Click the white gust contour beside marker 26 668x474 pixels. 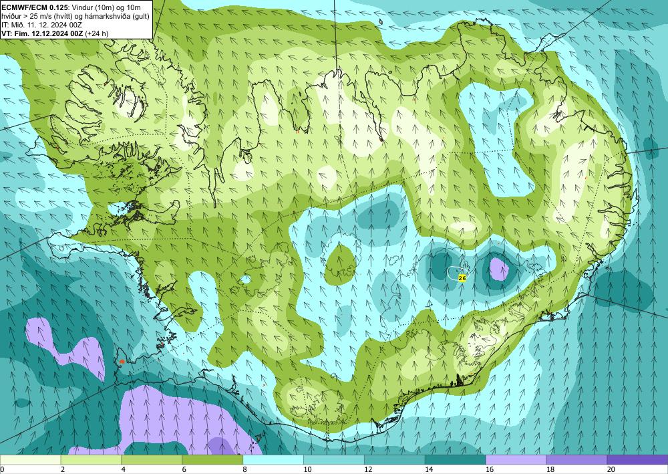tap(458, 272)
